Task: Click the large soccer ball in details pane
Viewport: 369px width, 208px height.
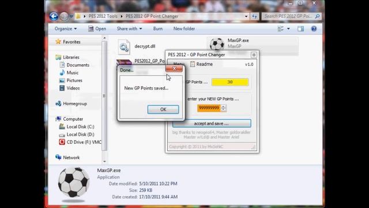Action: (74, 183)
